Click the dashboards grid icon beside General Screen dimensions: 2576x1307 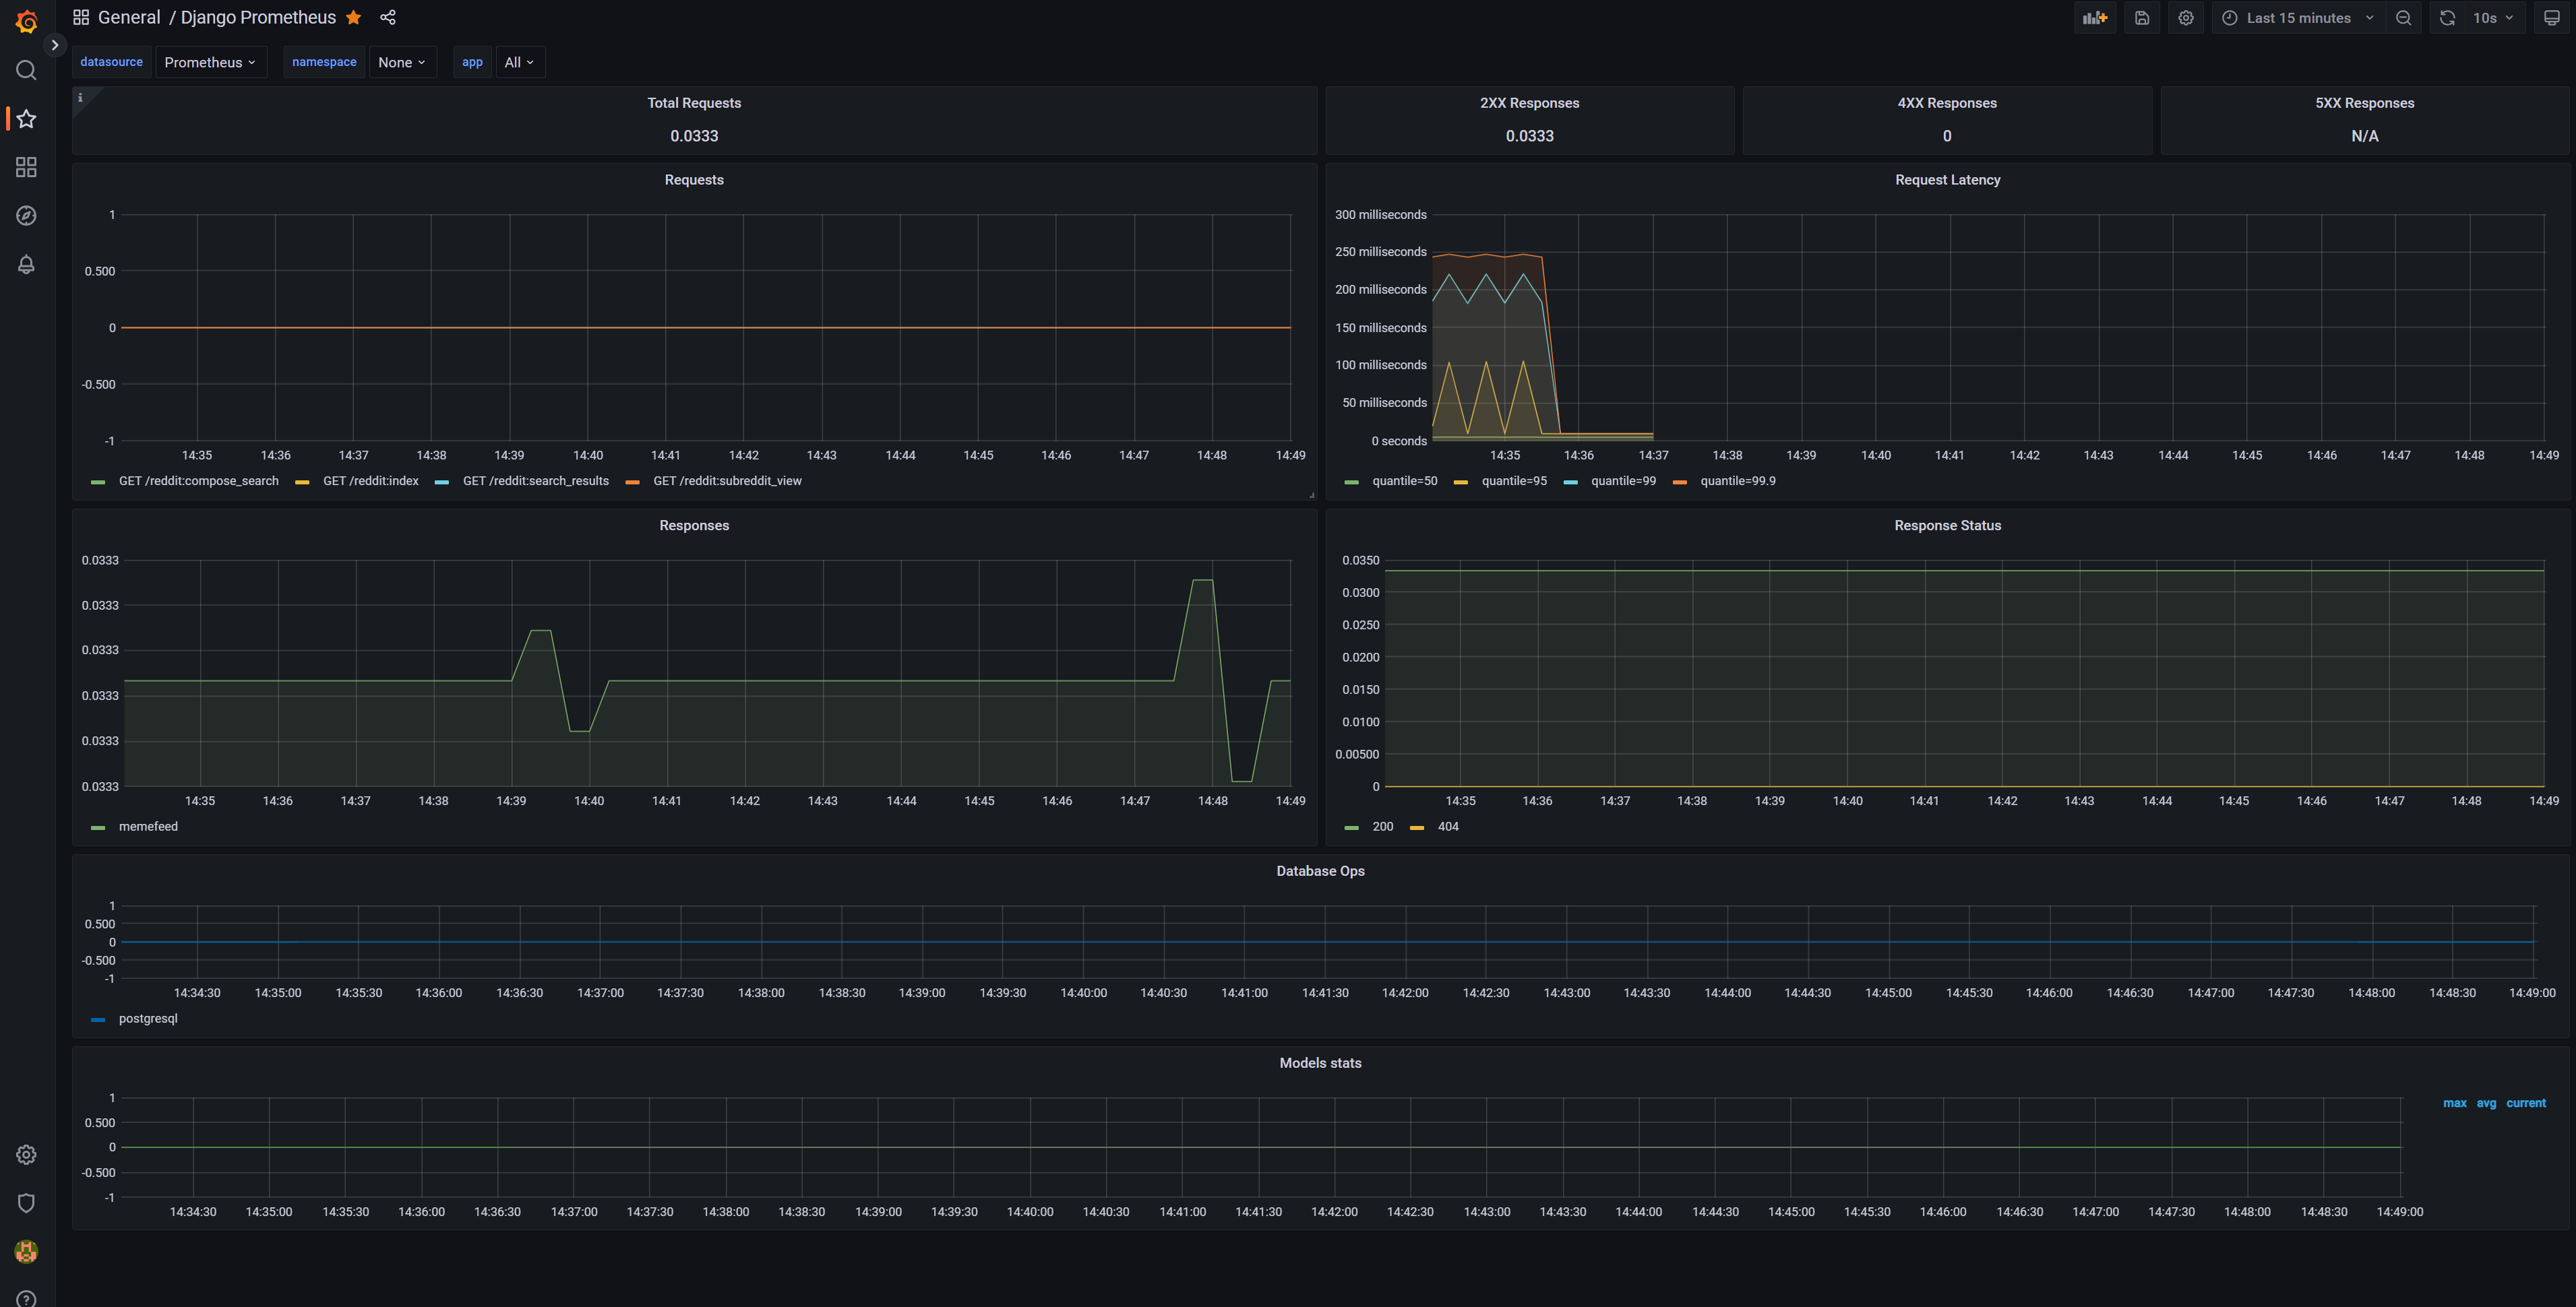pos(81,17)
